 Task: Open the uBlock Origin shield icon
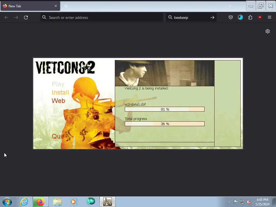(x=260, y=17)
